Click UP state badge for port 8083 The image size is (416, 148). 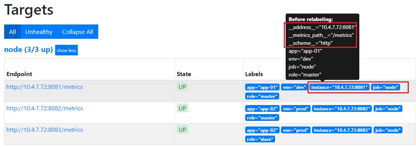click(x=182, y=130)
